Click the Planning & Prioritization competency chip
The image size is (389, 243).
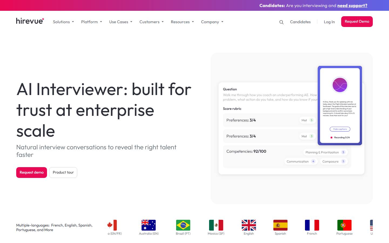click(x=325, y=152)
